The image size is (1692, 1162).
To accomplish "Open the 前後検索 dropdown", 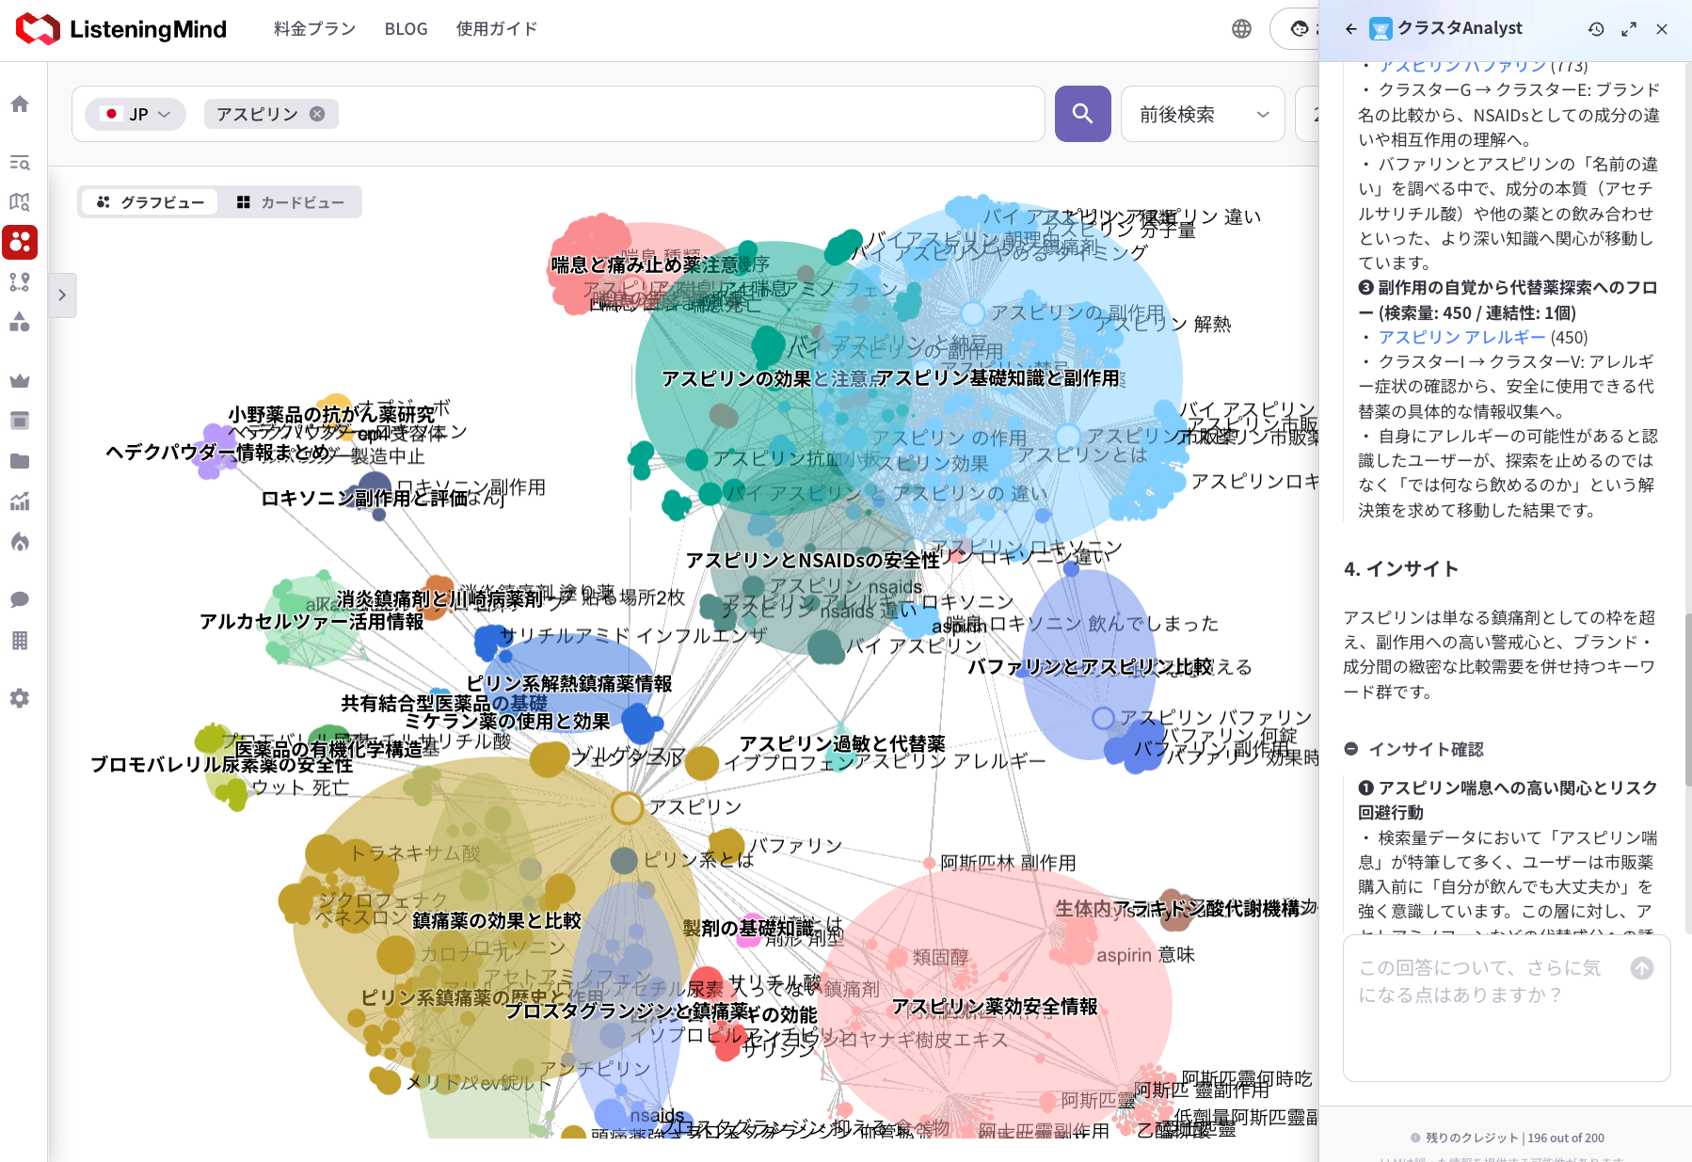I will click(1203, 114).
